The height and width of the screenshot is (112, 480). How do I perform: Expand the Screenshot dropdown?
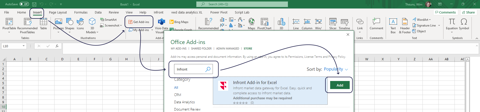121,25
